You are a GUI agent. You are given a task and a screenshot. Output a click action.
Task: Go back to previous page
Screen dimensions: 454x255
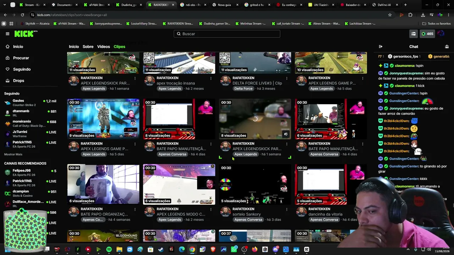(x=5, y=15)
